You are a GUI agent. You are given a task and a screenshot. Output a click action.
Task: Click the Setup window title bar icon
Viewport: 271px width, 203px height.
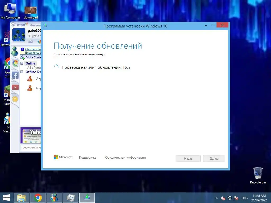click(46, 26)
